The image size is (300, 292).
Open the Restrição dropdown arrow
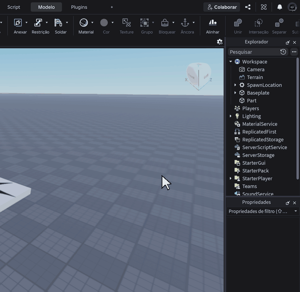tap(46, 22)
